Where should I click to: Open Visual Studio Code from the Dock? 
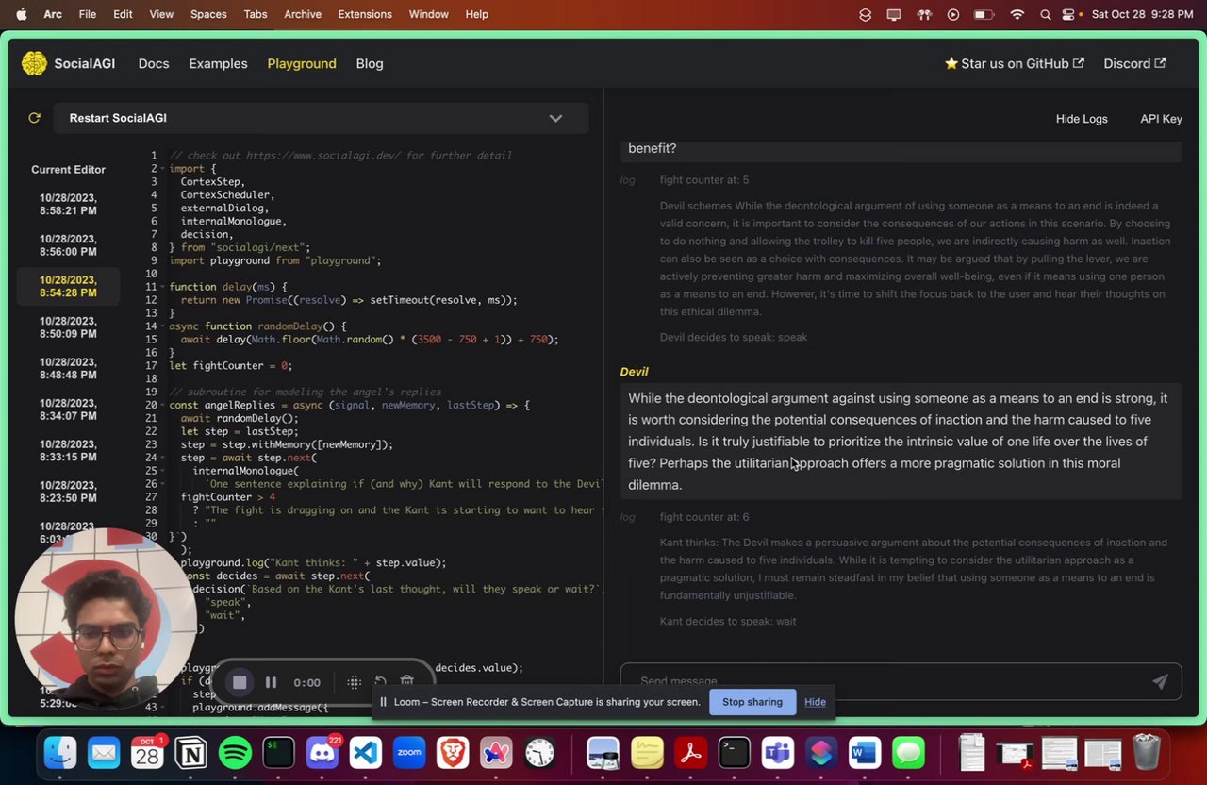pos(366,753)
